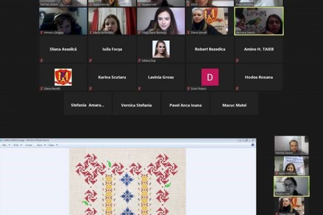The image size is (323, 215).
Task: Select Macuc Matei participant tile
Action: click(235, 105)
